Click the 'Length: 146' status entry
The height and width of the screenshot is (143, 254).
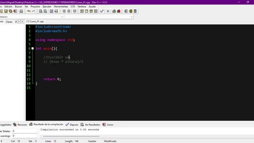tap(71, 141)
